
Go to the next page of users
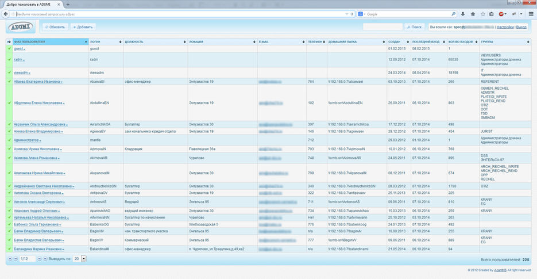tap(40, 259)
